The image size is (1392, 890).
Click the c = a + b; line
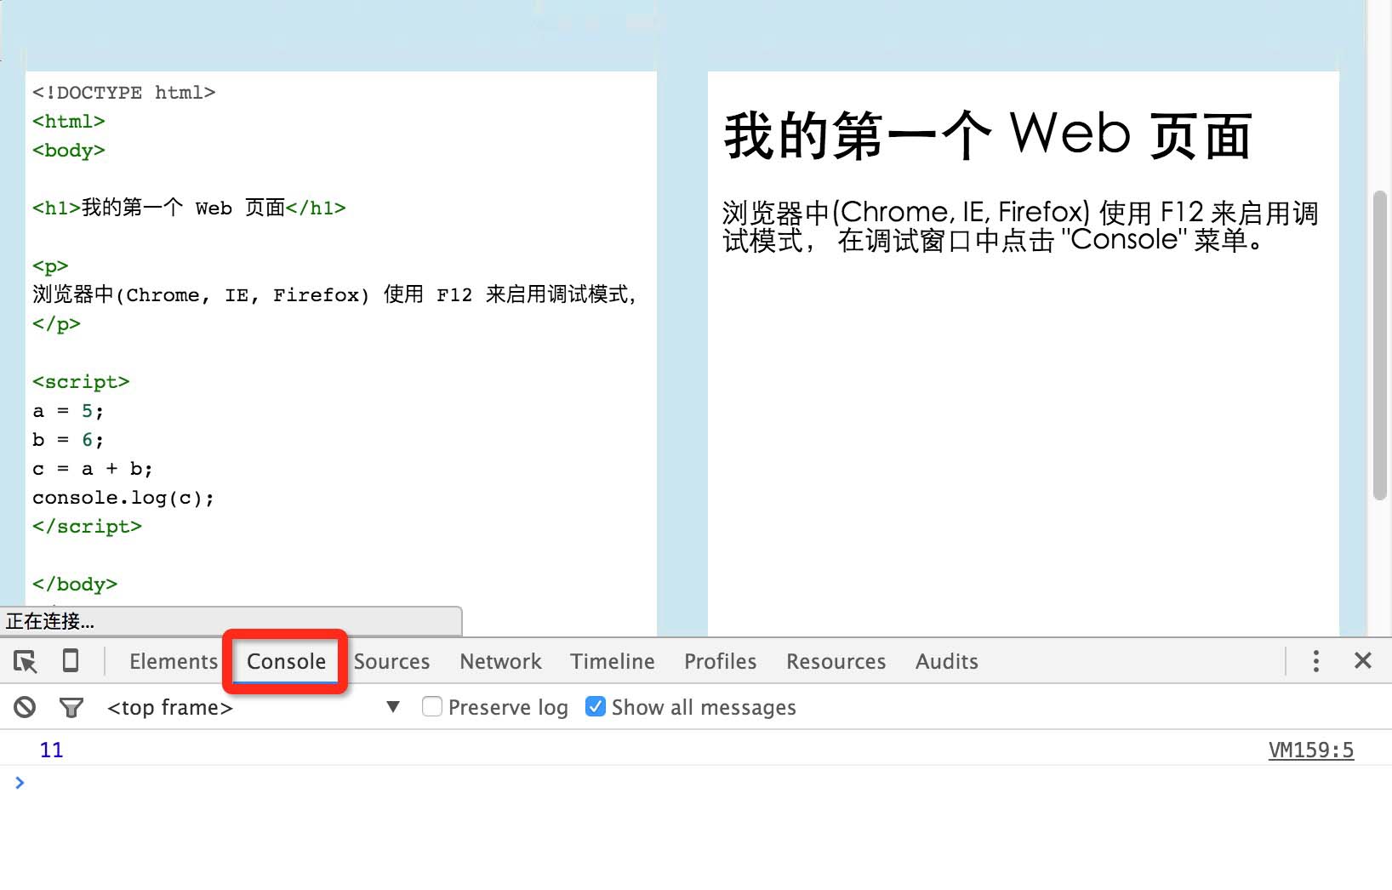click(x=93, y=469)
